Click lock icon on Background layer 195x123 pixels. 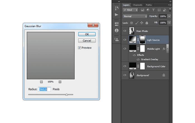click(164, 75)
